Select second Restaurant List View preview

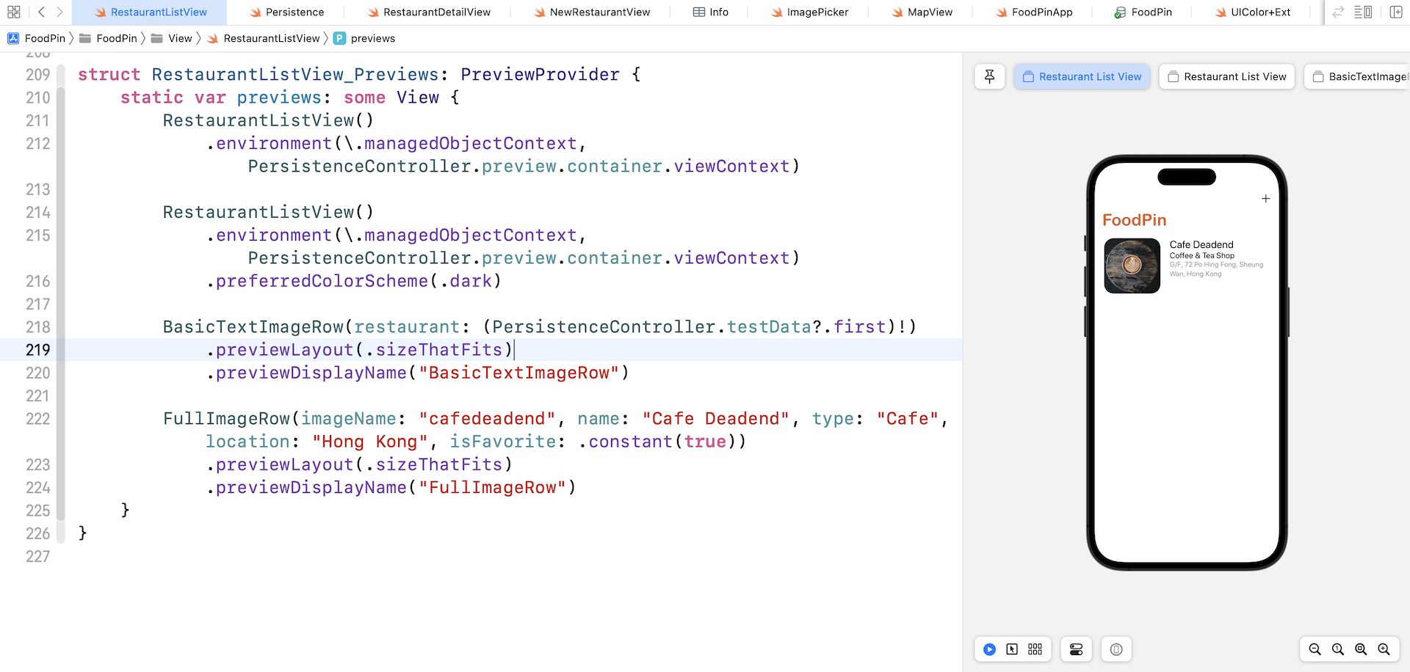pos(1227,76)
